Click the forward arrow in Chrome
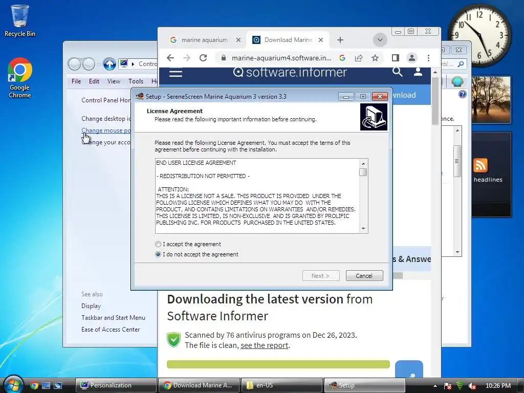Screen dimensions: 524x393 [x=187, y=58]
